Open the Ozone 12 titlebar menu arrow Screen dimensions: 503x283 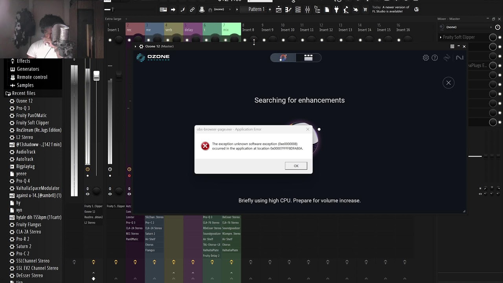tap(136, 46)
